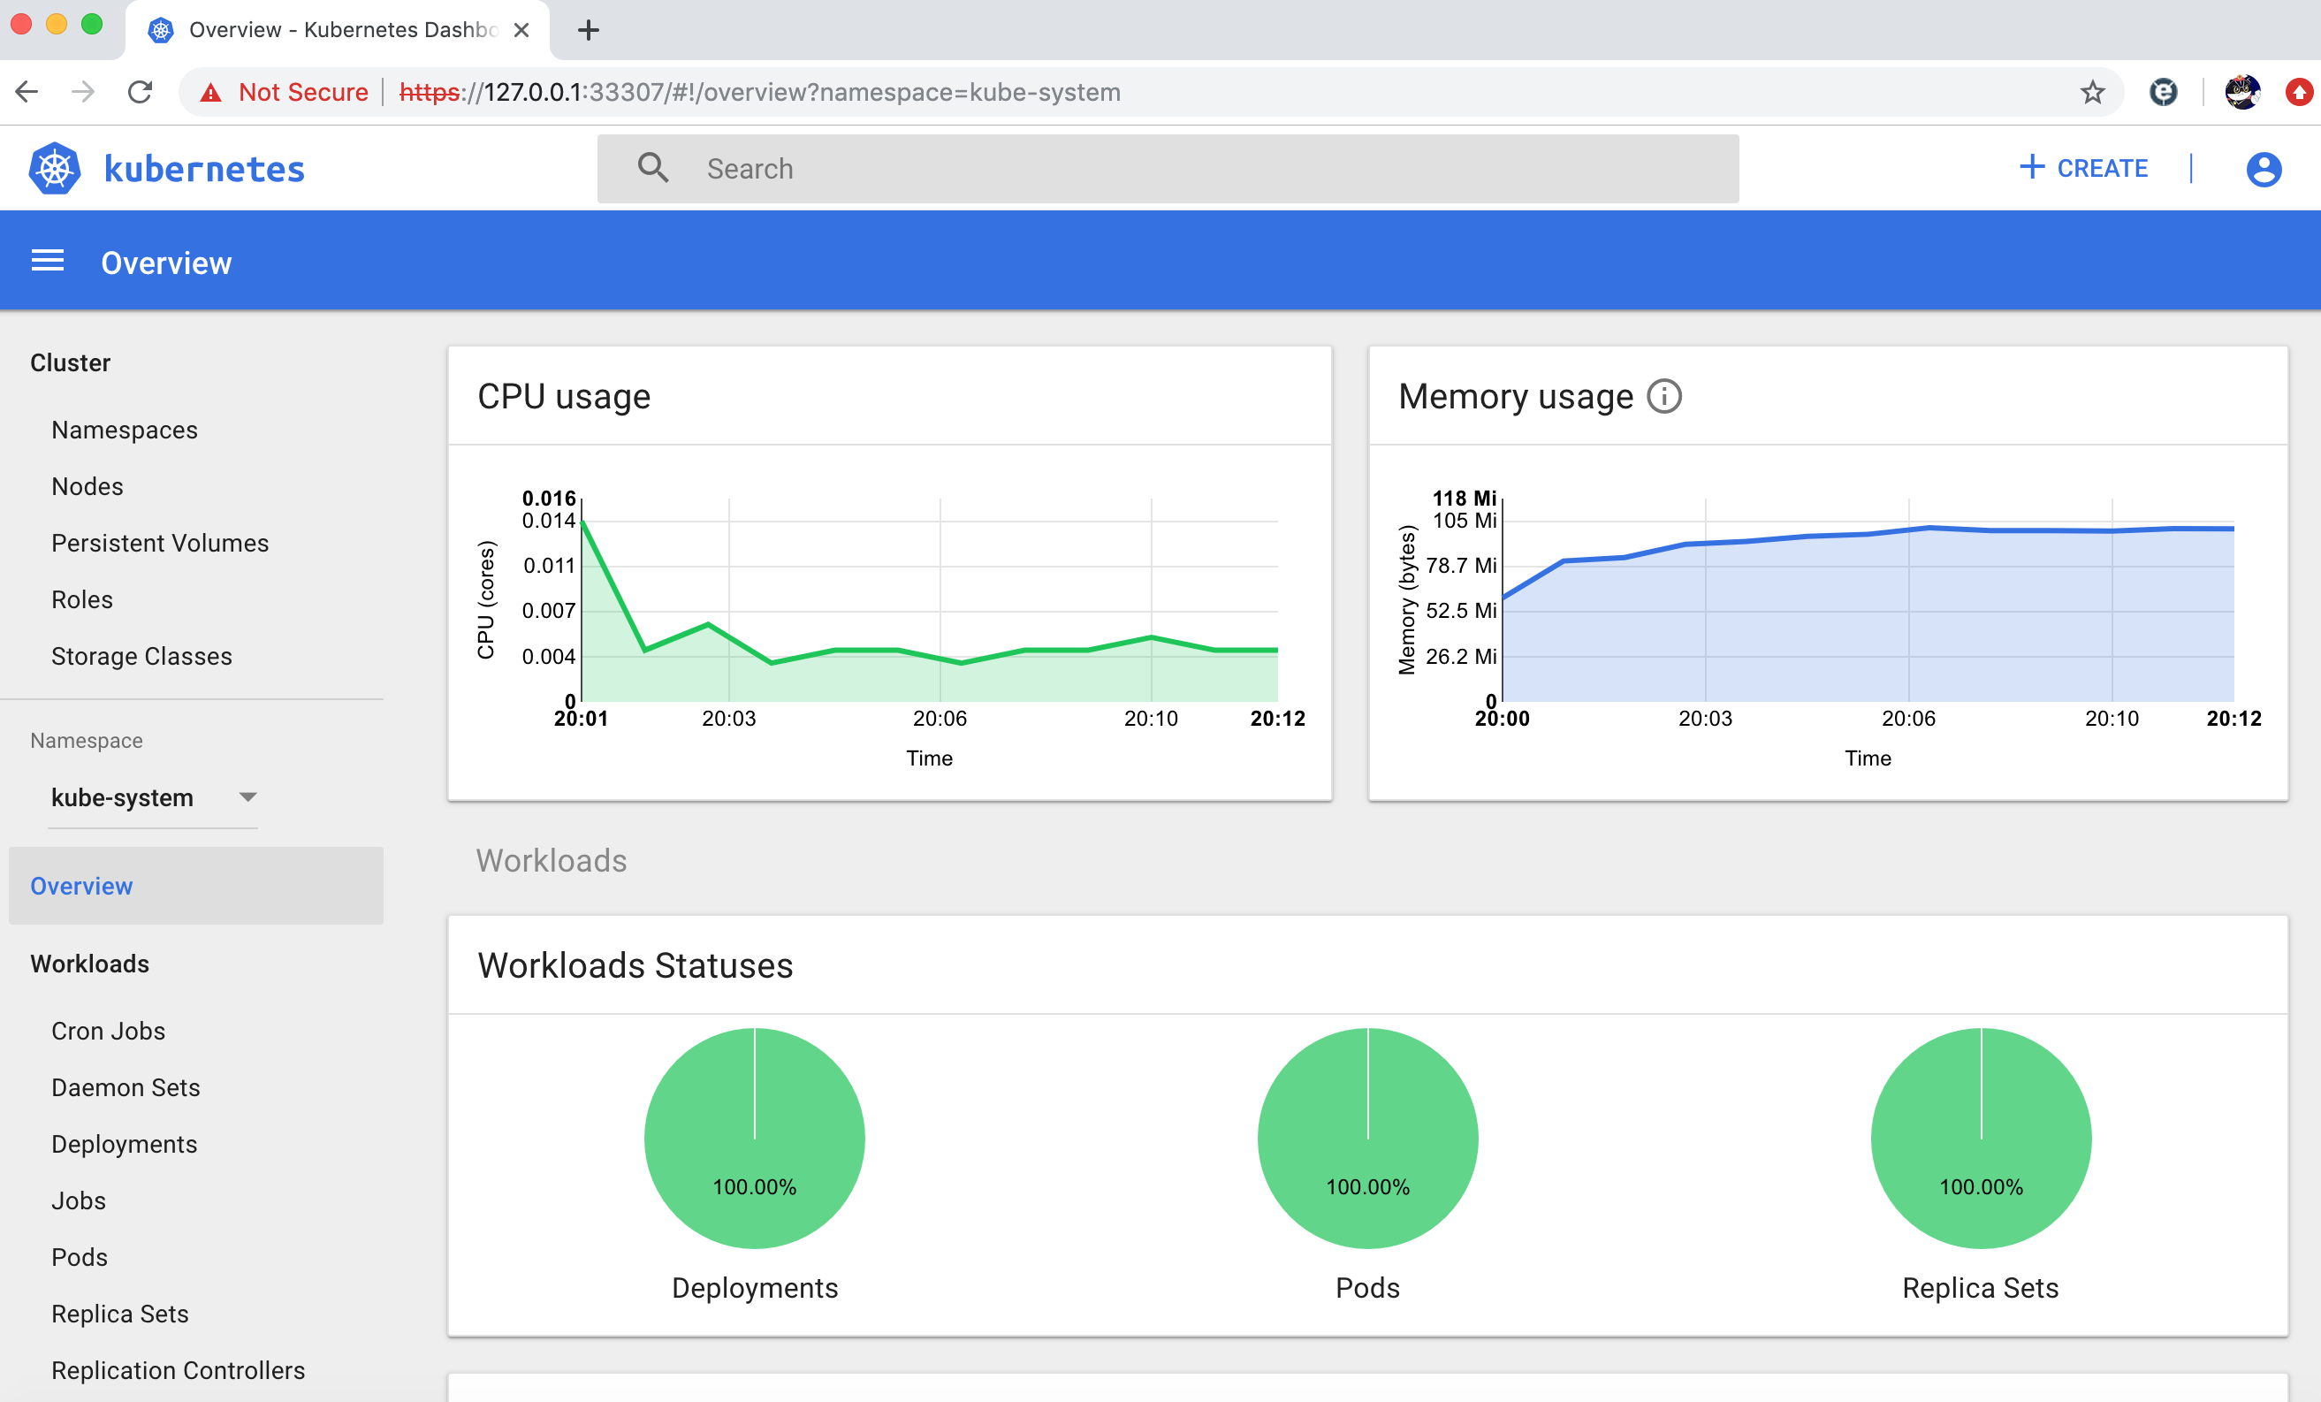Go back to previous page

click(x=27, y=92)
